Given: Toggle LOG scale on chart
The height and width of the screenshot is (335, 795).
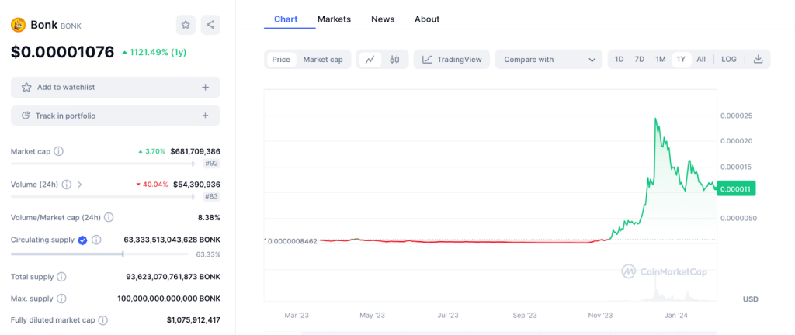Looking at the screenshot, I should coord(728,59).
